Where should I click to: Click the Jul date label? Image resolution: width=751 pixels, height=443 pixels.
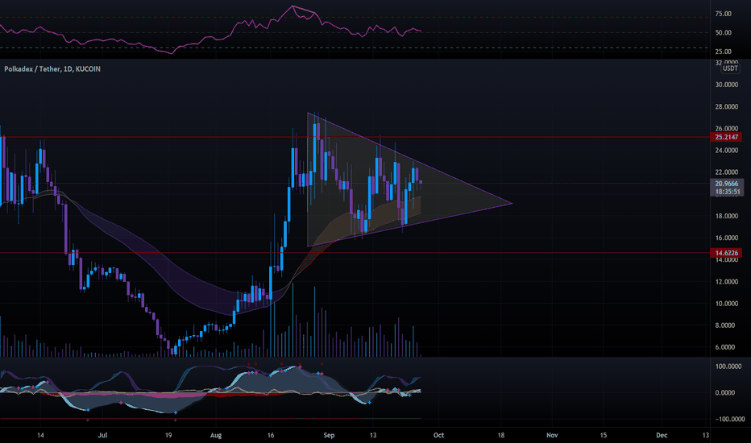(x=102, y=435)
